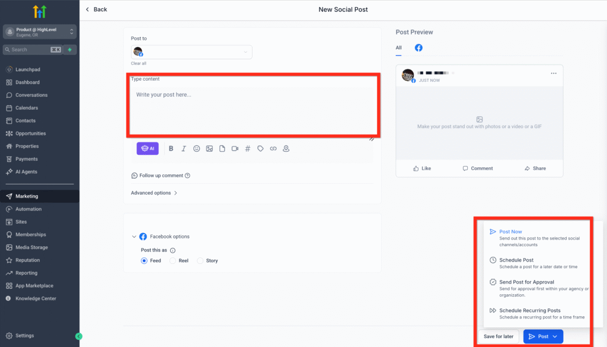Switch to the Facebook preview tab
Image resolution: width=607 pixels, height=347 pixels.
[418, 47]
